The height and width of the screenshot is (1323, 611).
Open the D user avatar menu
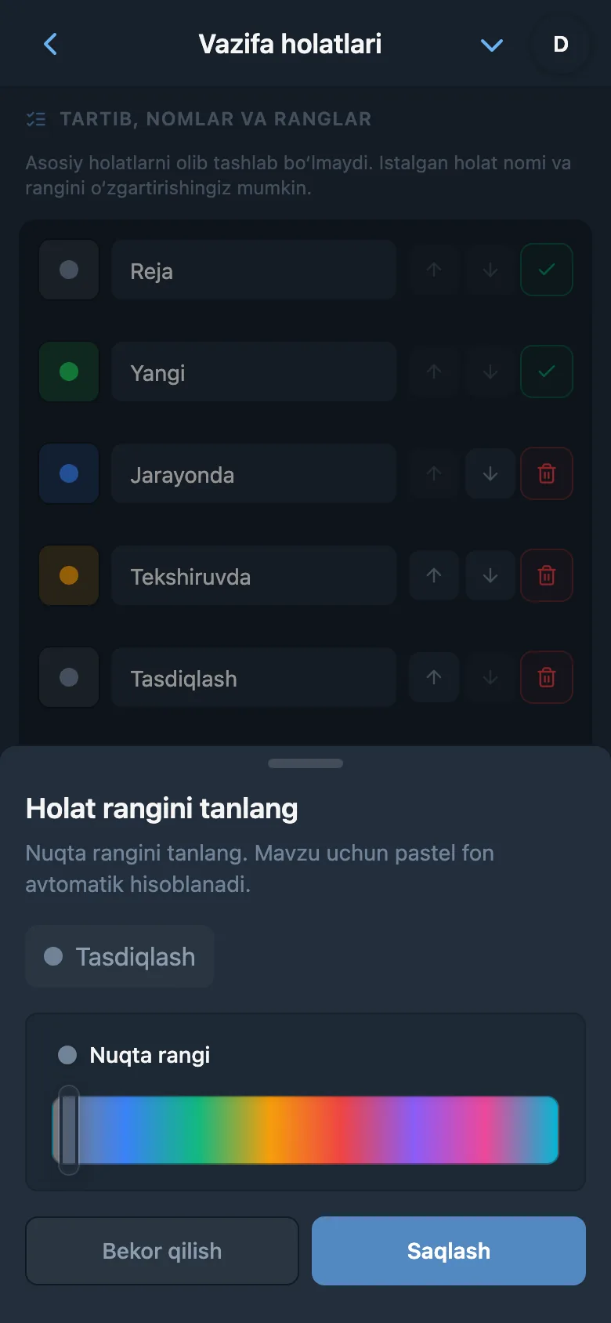point(561,44)
